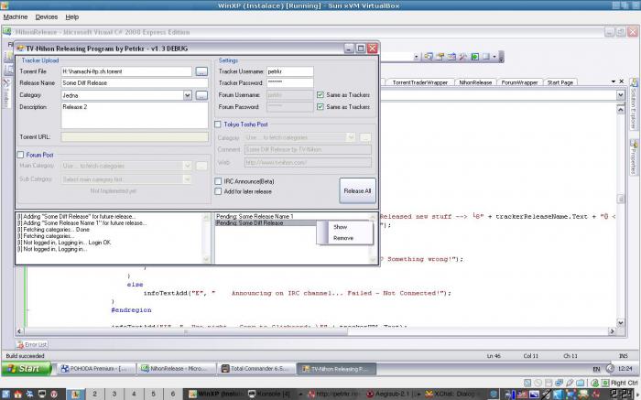641x400 pixels.
Task: Click the green Start Page toolbar icon
Action: coord(474,57)
